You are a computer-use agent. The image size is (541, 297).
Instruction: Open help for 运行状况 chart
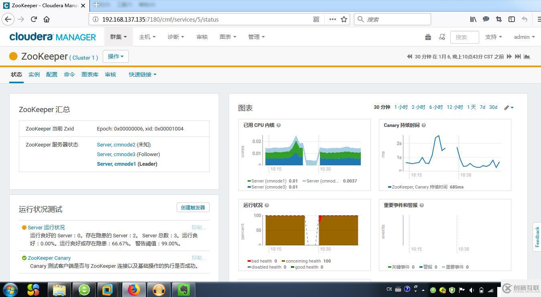pyautogui.click(x=266, y=205)
